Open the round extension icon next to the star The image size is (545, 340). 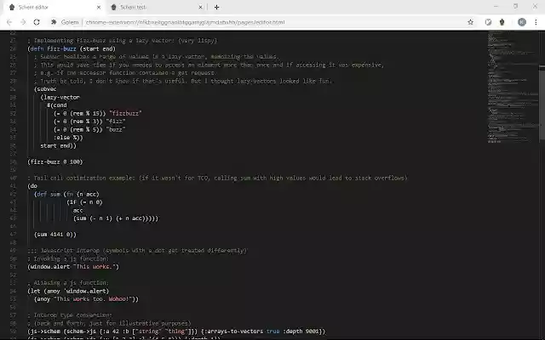point(488,22)
